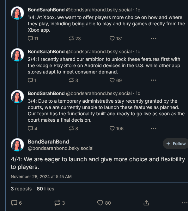Open more options on the 1/4 post

(153, 38)
